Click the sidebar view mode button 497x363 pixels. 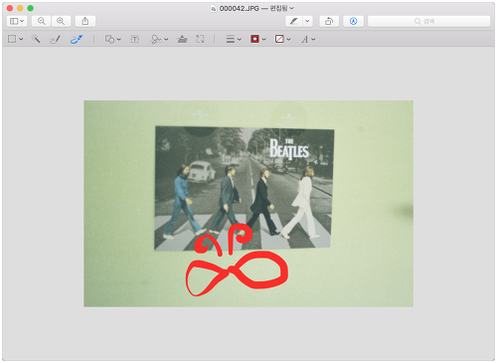coord(14,21)
